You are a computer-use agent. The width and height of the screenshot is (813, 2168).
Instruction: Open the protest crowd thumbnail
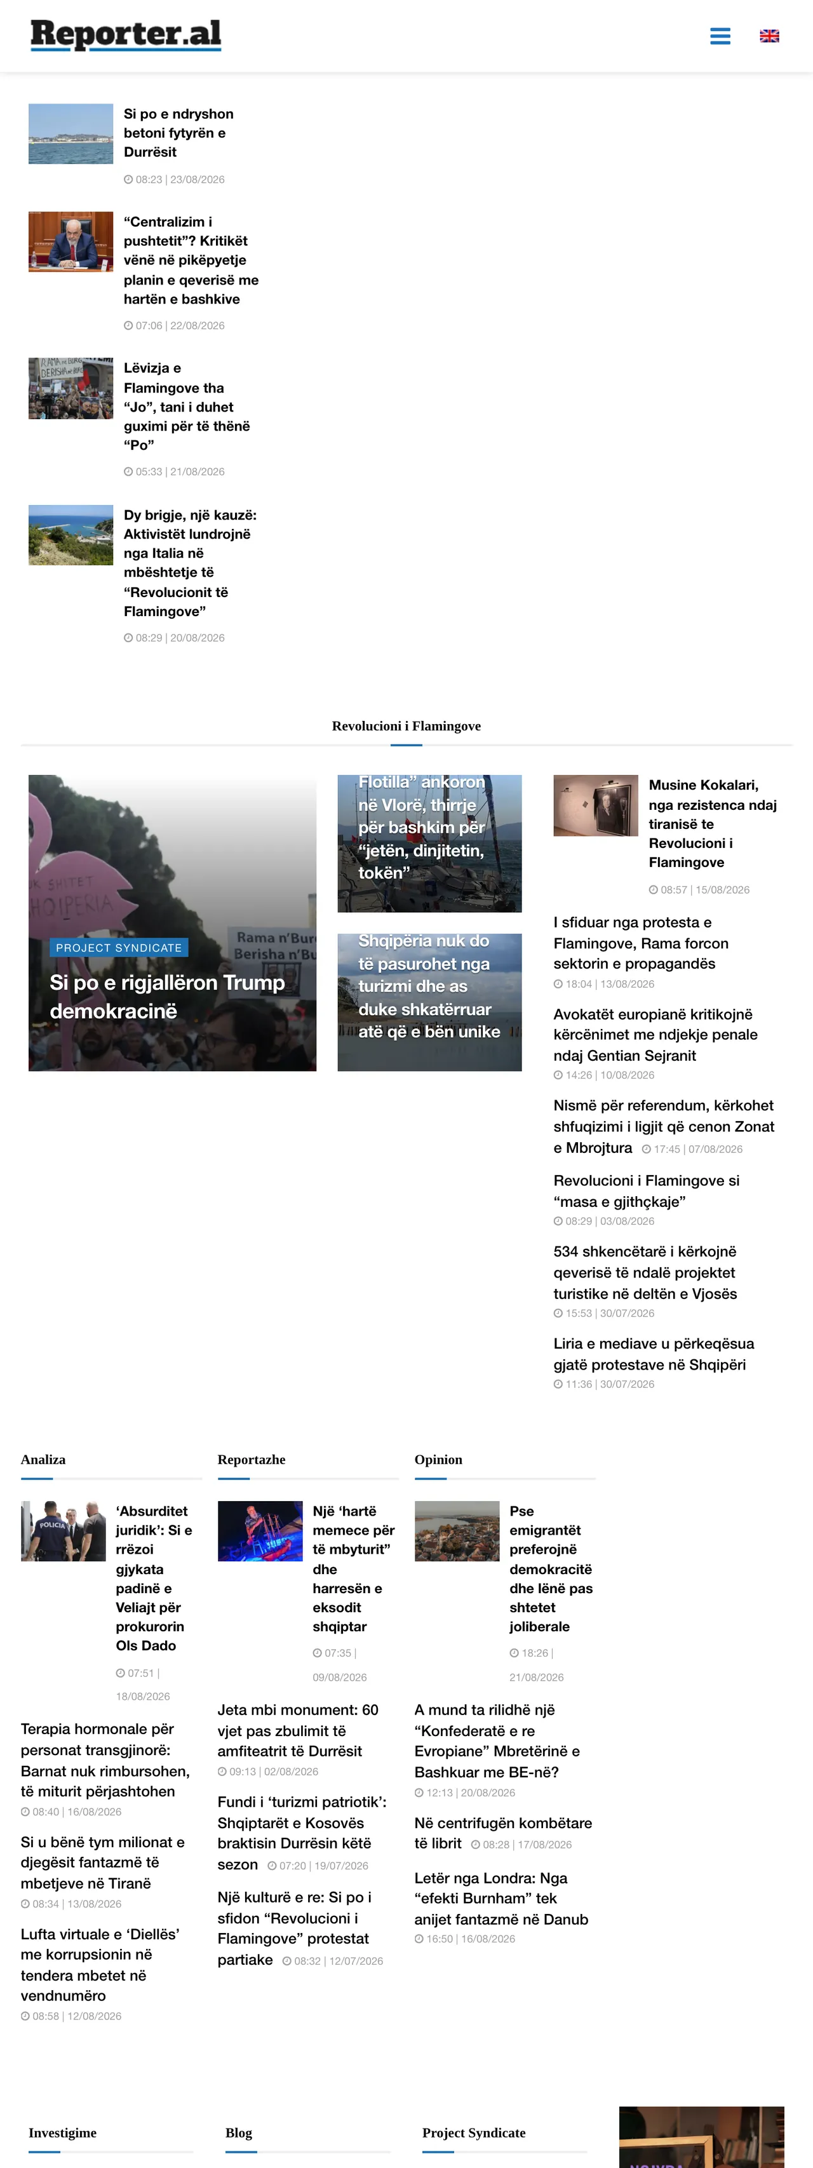point(71,388)
